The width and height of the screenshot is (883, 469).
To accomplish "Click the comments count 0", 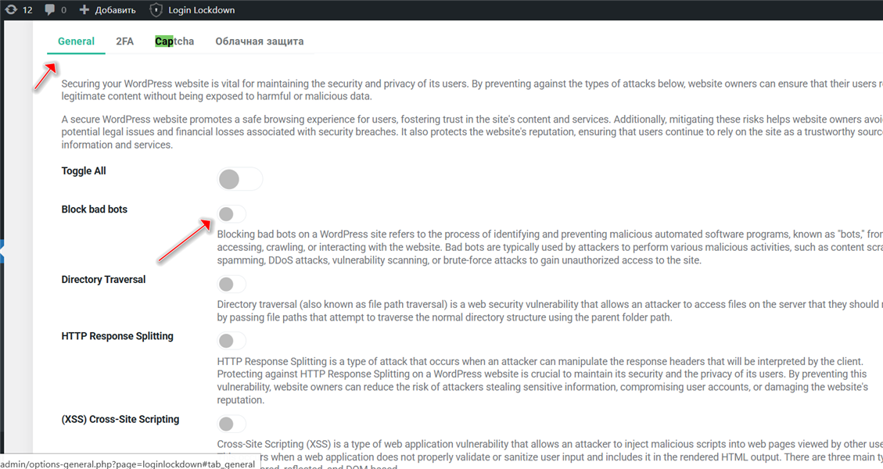I will click(63, 10).
